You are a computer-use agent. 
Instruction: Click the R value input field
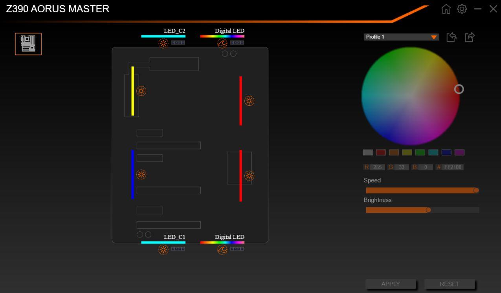click(377, 167)
